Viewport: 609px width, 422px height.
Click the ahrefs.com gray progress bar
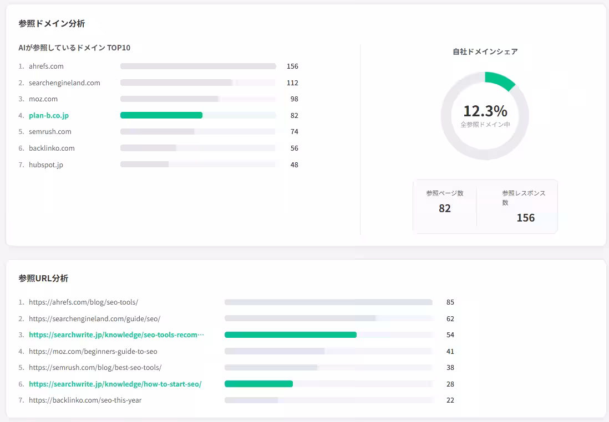tap(198, 66)
